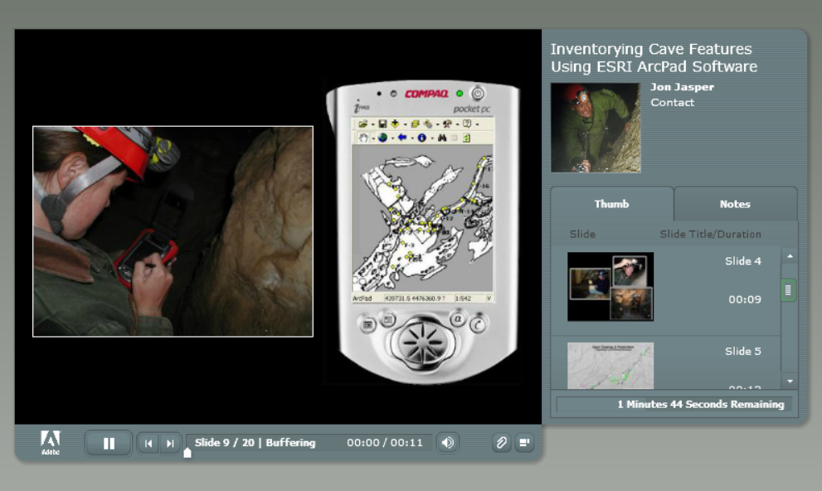Select the Slide 4 thumbnail
This screenshot has width=822, height=491.
point(610,287)
